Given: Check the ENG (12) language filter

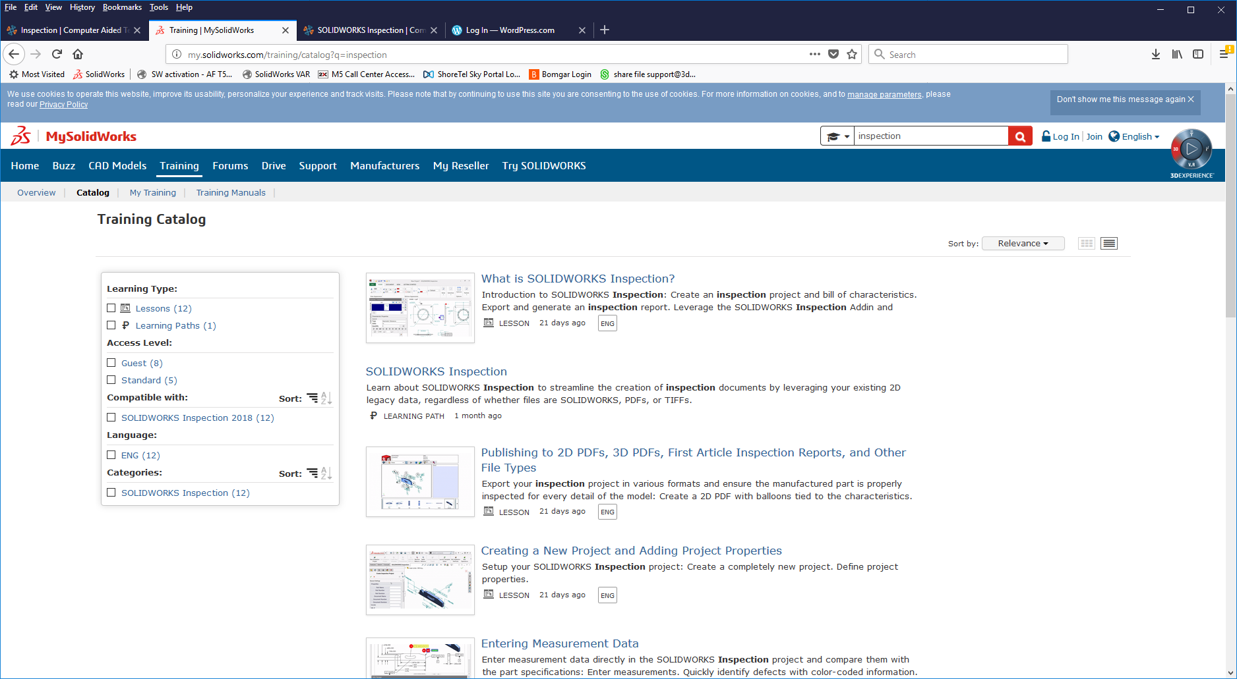Looking at the screenshot, I should [111, 455].
